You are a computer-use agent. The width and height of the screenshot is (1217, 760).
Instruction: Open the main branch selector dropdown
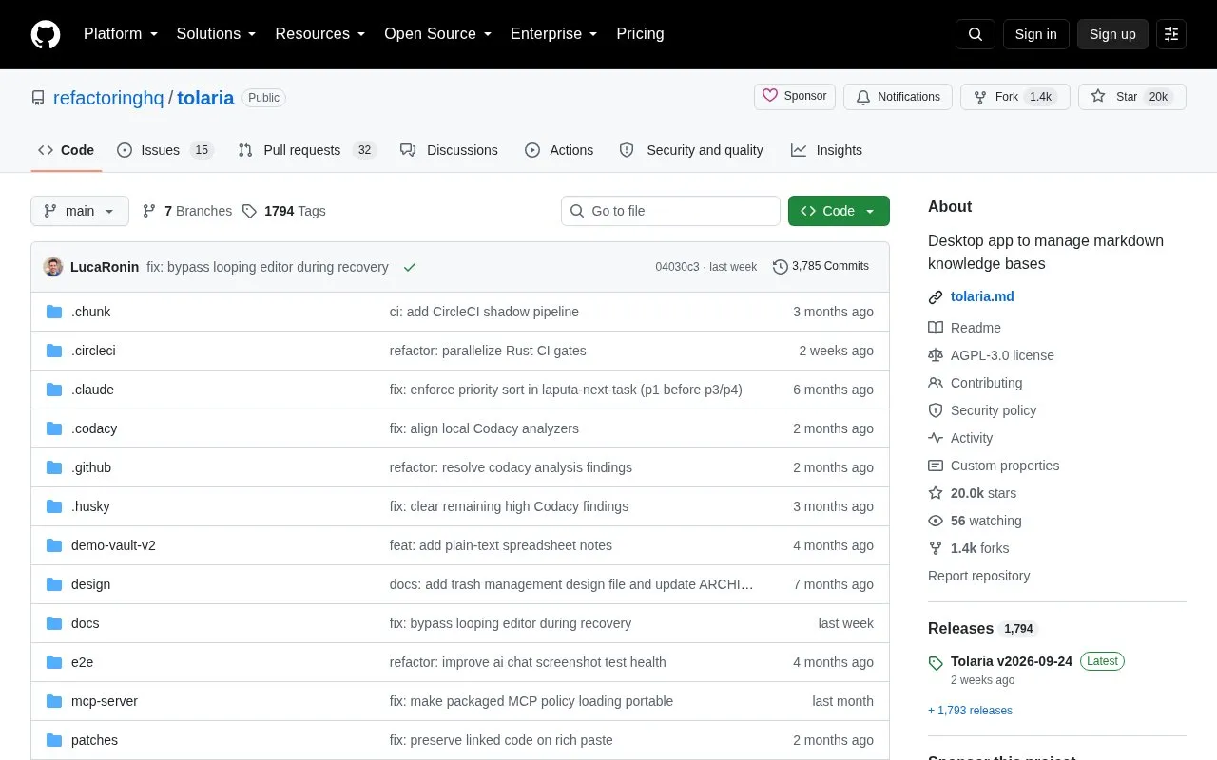coord(80,211)
